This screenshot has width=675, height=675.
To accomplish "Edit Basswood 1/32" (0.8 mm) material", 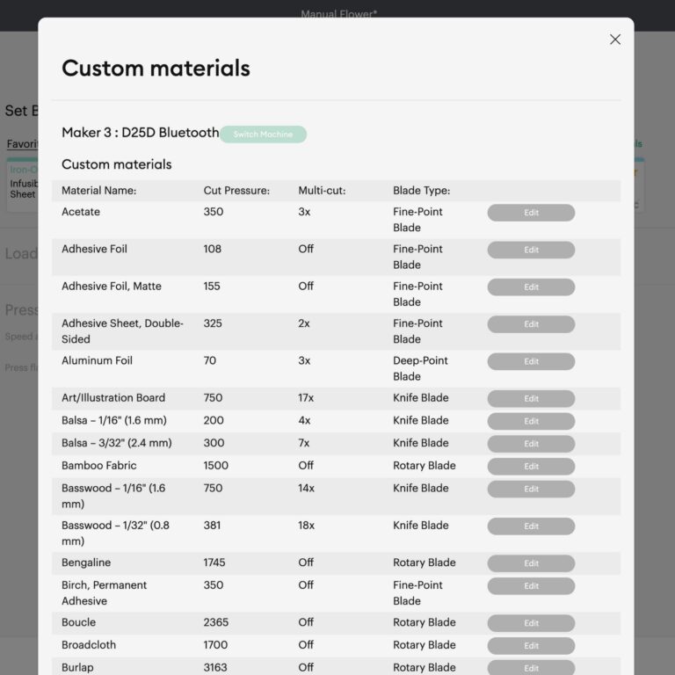I will [x=531, y=526].
